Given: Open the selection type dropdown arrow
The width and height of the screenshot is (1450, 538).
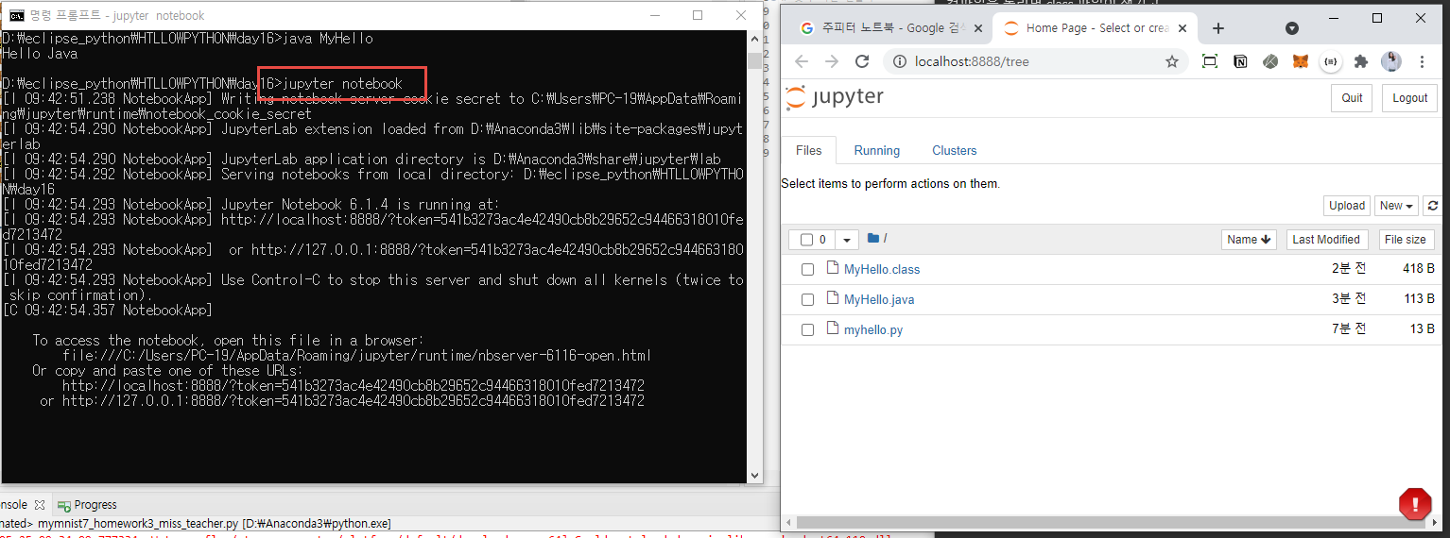Looking at the screenshot, I should 847,240.
